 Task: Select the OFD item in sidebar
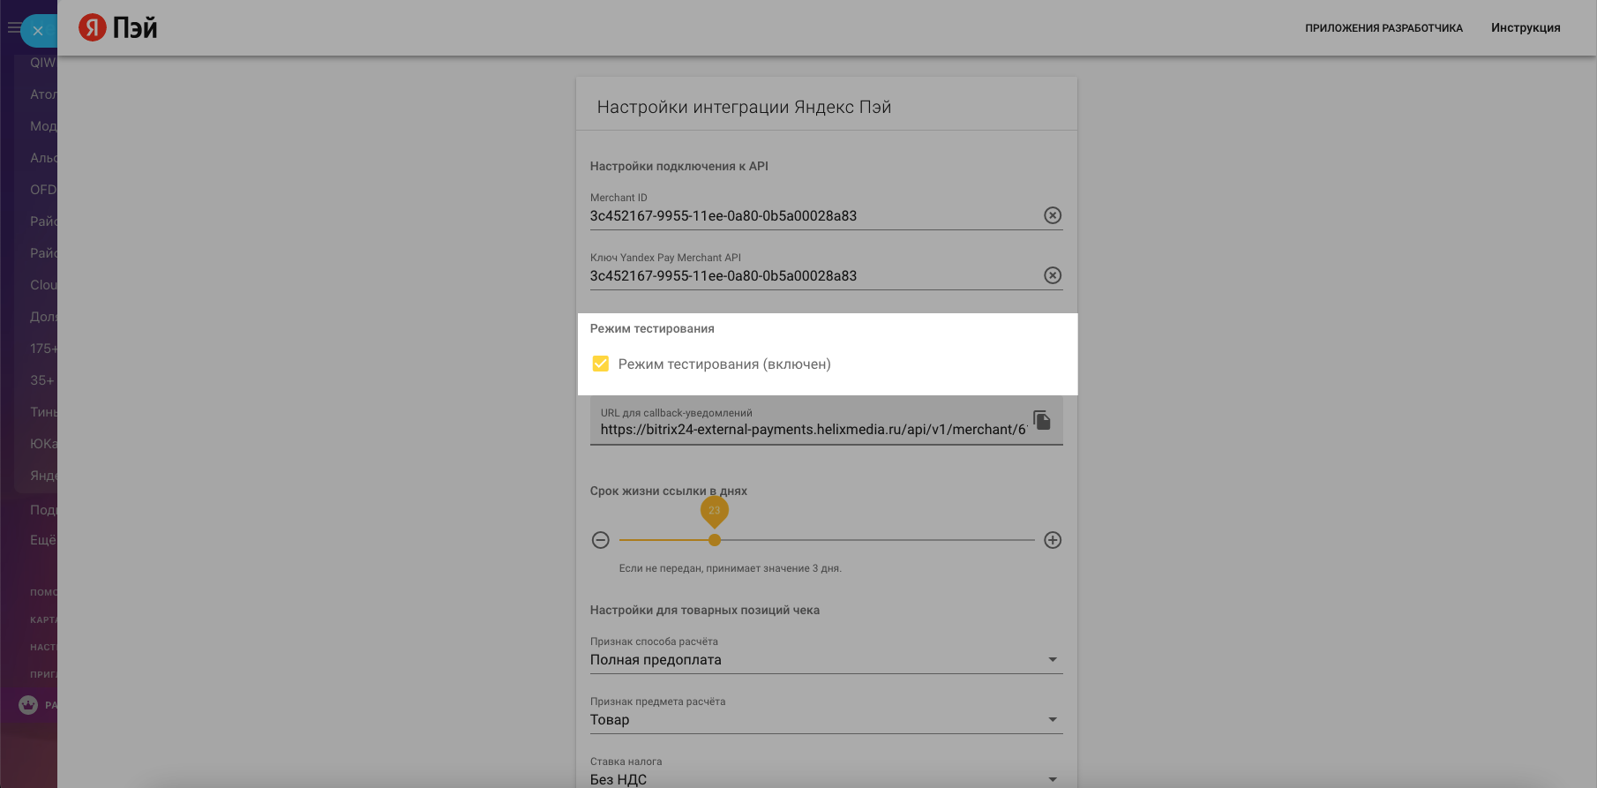pyautogui.click(x=43, y=190)
